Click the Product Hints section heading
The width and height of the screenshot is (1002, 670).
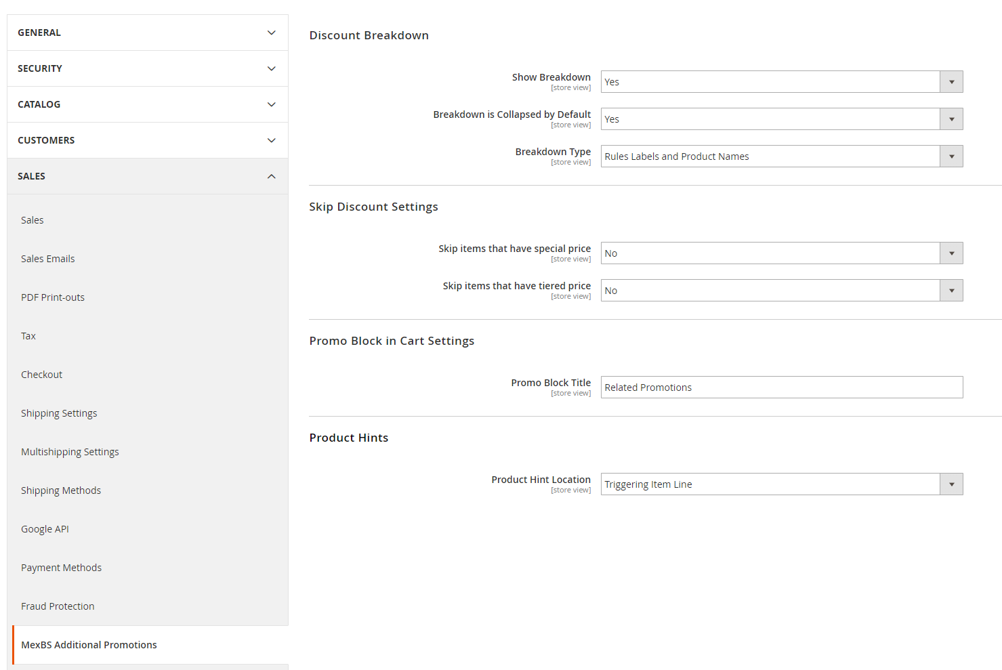pos(349,438)
